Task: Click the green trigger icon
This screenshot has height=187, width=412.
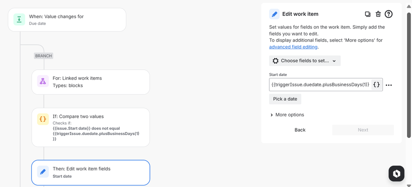Action: 19,19
